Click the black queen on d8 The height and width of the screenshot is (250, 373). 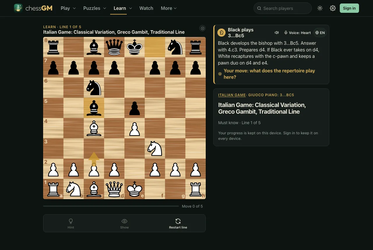point(114,47)
